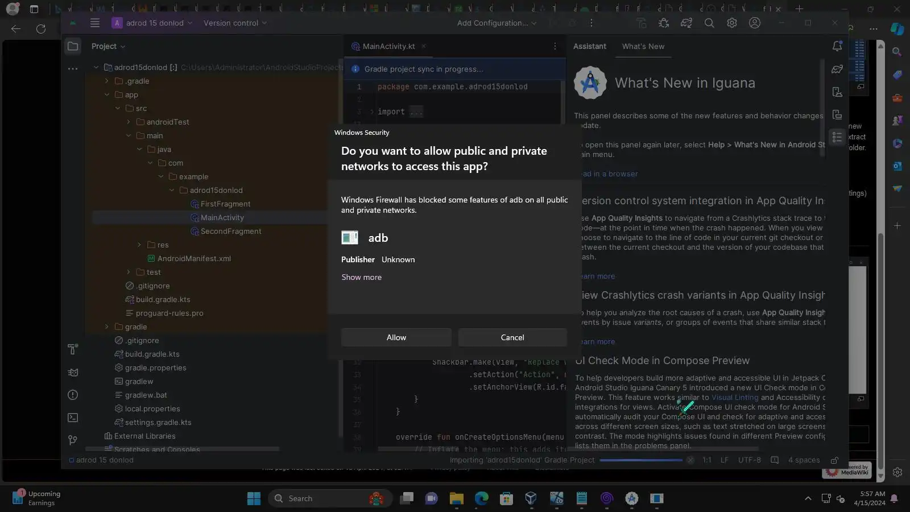Open the Android Studio main hamburger menu

(x=95, y=23)
